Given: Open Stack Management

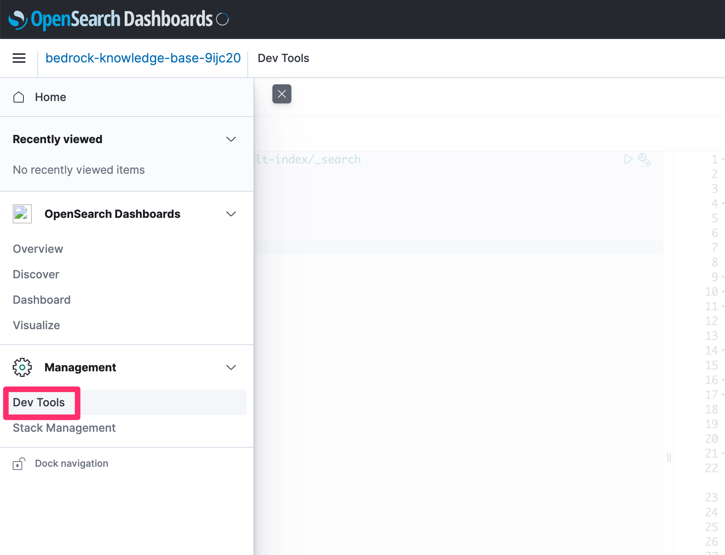Looking at the screenshot, I should point(64,428).
